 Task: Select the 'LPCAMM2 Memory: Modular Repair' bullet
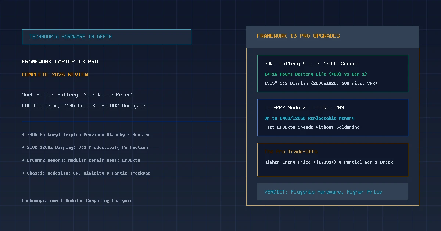click(81, 160)
